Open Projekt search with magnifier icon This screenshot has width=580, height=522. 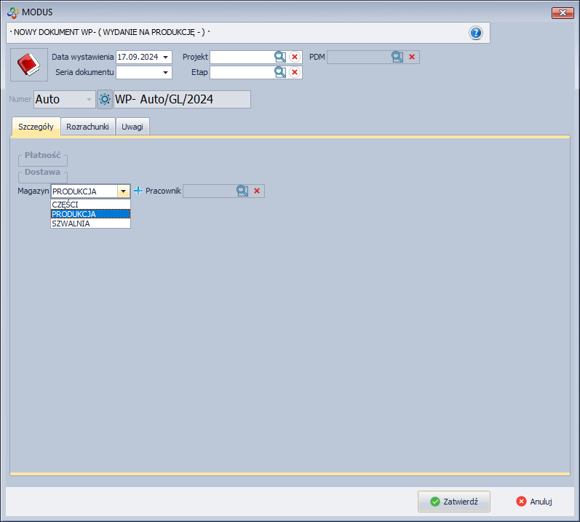point(280,57)
